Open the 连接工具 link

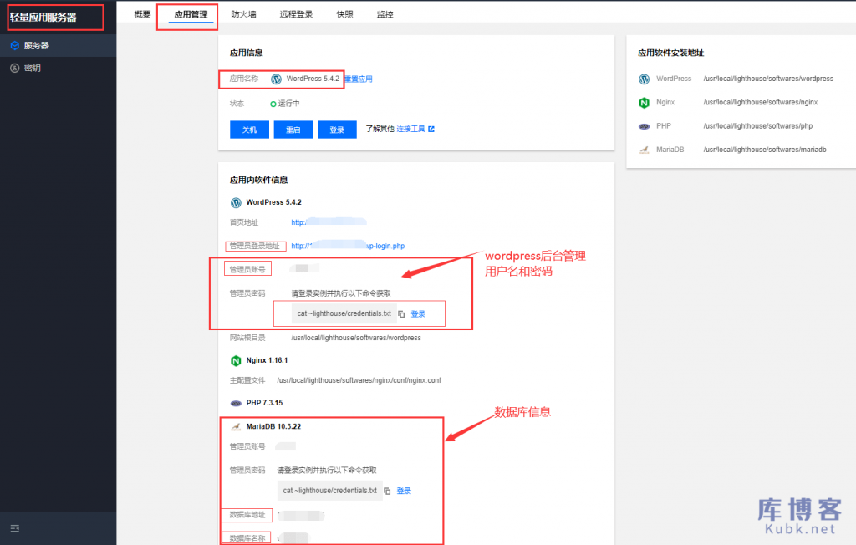(410, 129)
